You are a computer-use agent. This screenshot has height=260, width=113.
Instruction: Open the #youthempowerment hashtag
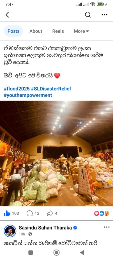(28, 95)
